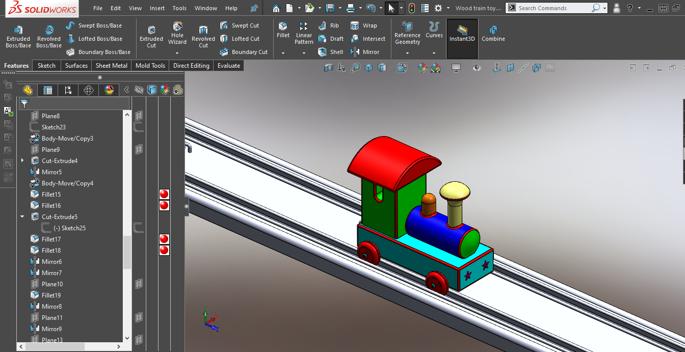Open the Undo dropdown arrow
The width and height of the screenshot is (685, 352).
[381, 9]
